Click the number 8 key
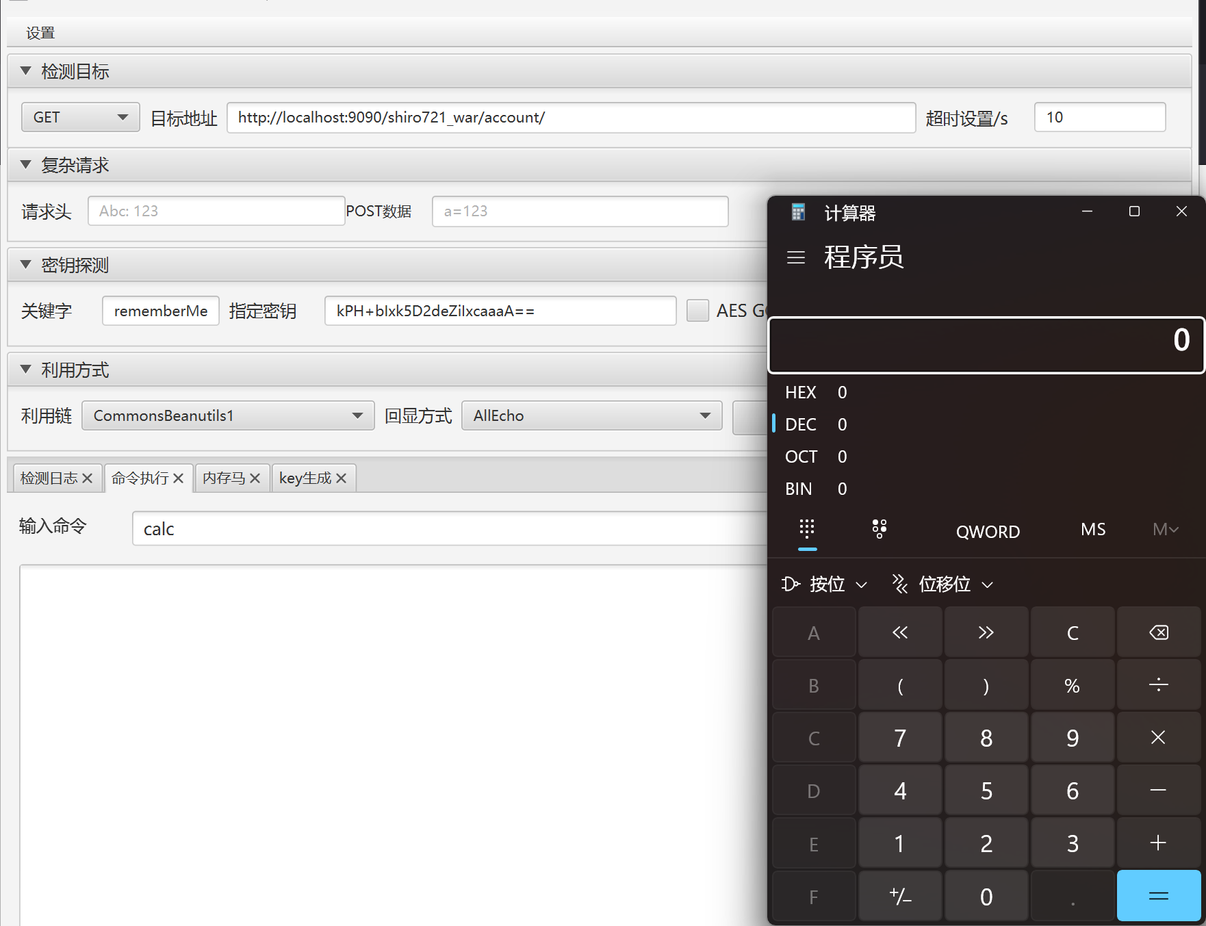This screenshot has height=926, width=1206. pyautogui.click(x=986, y=738)
